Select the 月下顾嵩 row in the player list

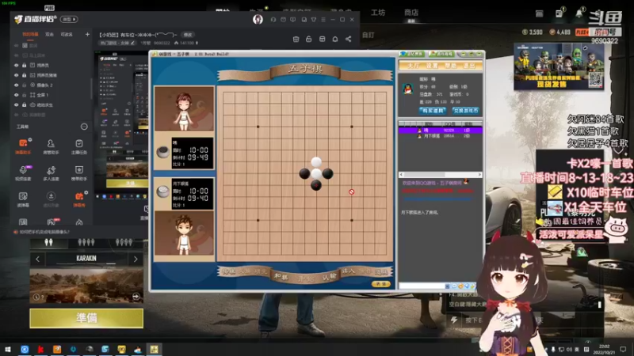pos(441,136)
